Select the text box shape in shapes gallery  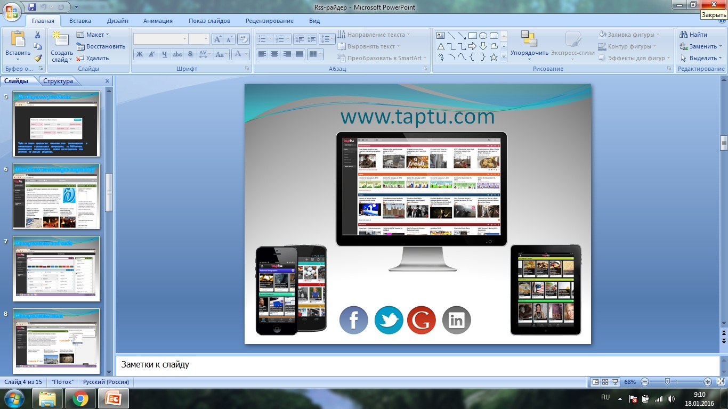coord(441,36)
